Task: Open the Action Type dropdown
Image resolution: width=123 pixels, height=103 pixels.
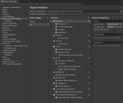Action: 115,24
